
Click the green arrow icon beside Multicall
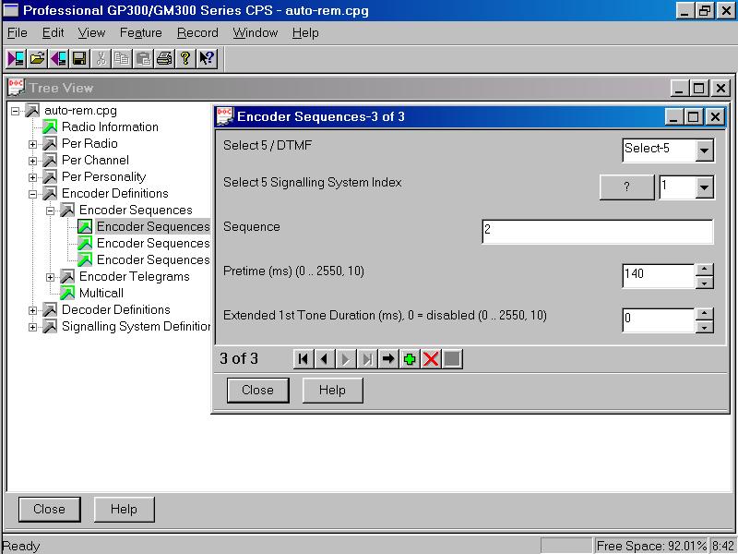(x=67, y=293)
